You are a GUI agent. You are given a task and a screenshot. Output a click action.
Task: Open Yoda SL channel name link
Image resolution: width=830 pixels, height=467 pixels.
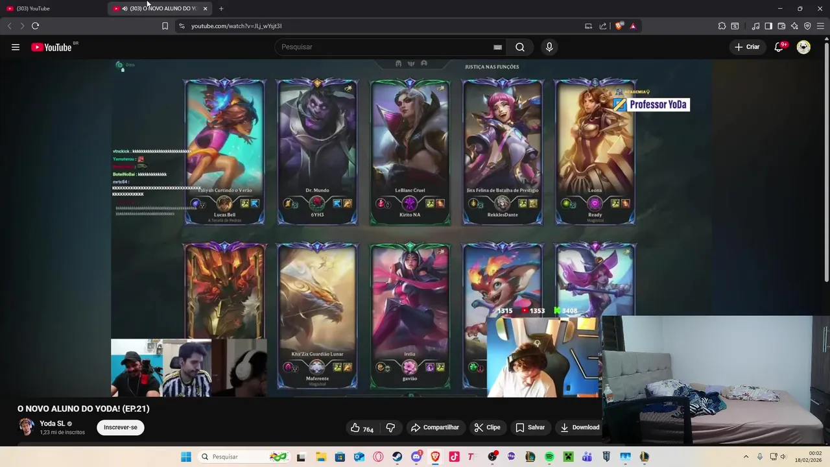pyautogui.click(x=52, y=424)
